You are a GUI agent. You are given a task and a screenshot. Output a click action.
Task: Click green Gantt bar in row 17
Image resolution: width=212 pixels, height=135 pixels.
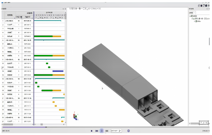click(36, 83)
